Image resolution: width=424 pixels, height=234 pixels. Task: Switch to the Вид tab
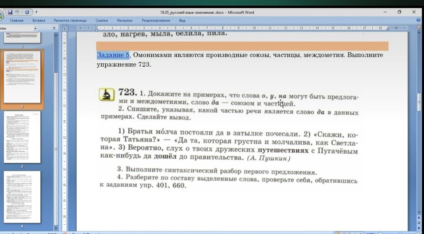pos(182,20)
